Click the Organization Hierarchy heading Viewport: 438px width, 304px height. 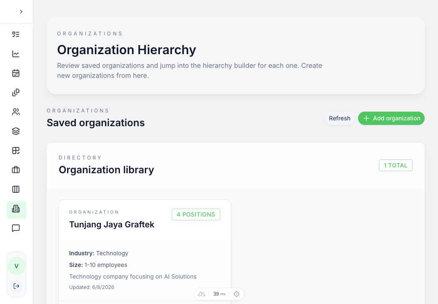(127, 50)
